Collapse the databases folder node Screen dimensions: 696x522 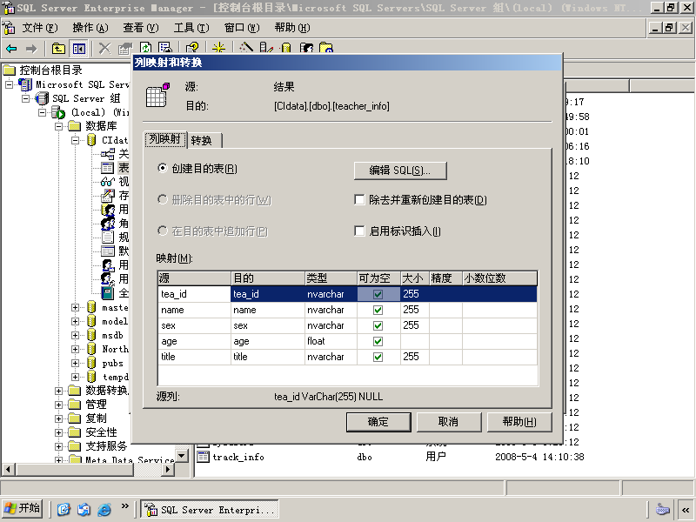point(58,126)
